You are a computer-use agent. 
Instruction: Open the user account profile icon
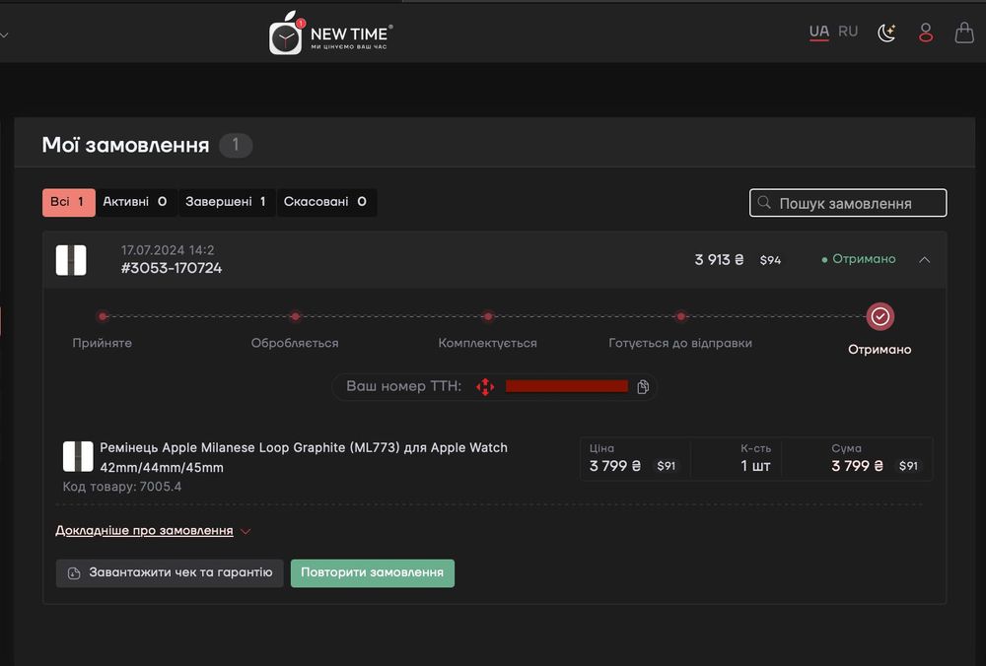click(x=925, y=33)
